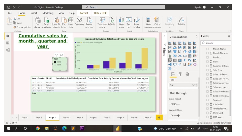Open the Analytics magnifier tab

click(187, 74)
